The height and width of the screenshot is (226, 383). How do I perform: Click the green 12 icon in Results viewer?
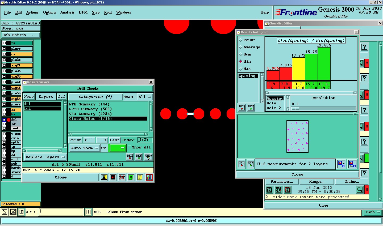tap(131, 177)
